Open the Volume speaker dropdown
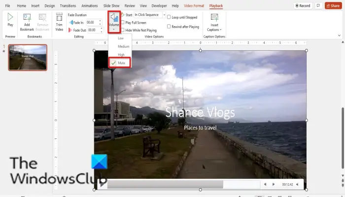 (114, 22)
